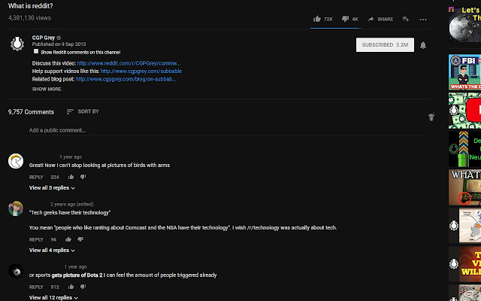Click the 2 years ago (edited) timestamp
This screenshot has height=301, width=481.
coord(72,204)
